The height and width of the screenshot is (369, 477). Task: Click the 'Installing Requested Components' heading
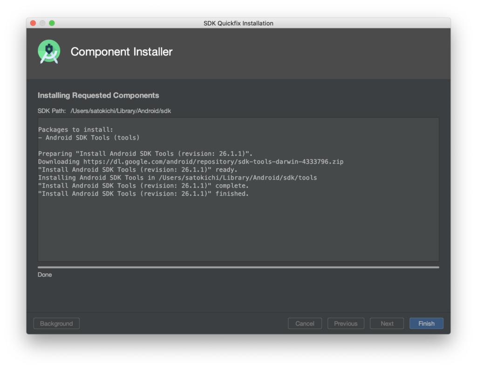(x=98, y=95)
